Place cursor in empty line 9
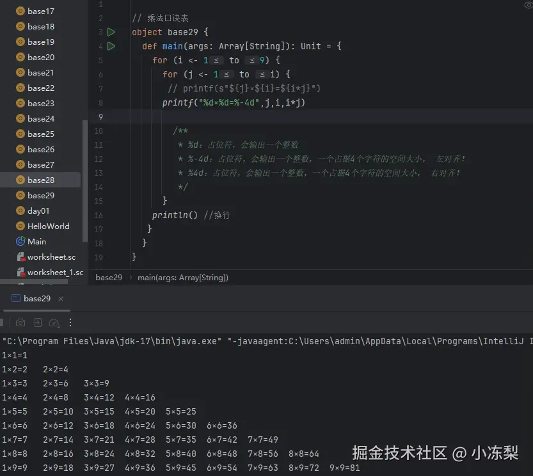The image size is (533, 476). coord(313,117)
